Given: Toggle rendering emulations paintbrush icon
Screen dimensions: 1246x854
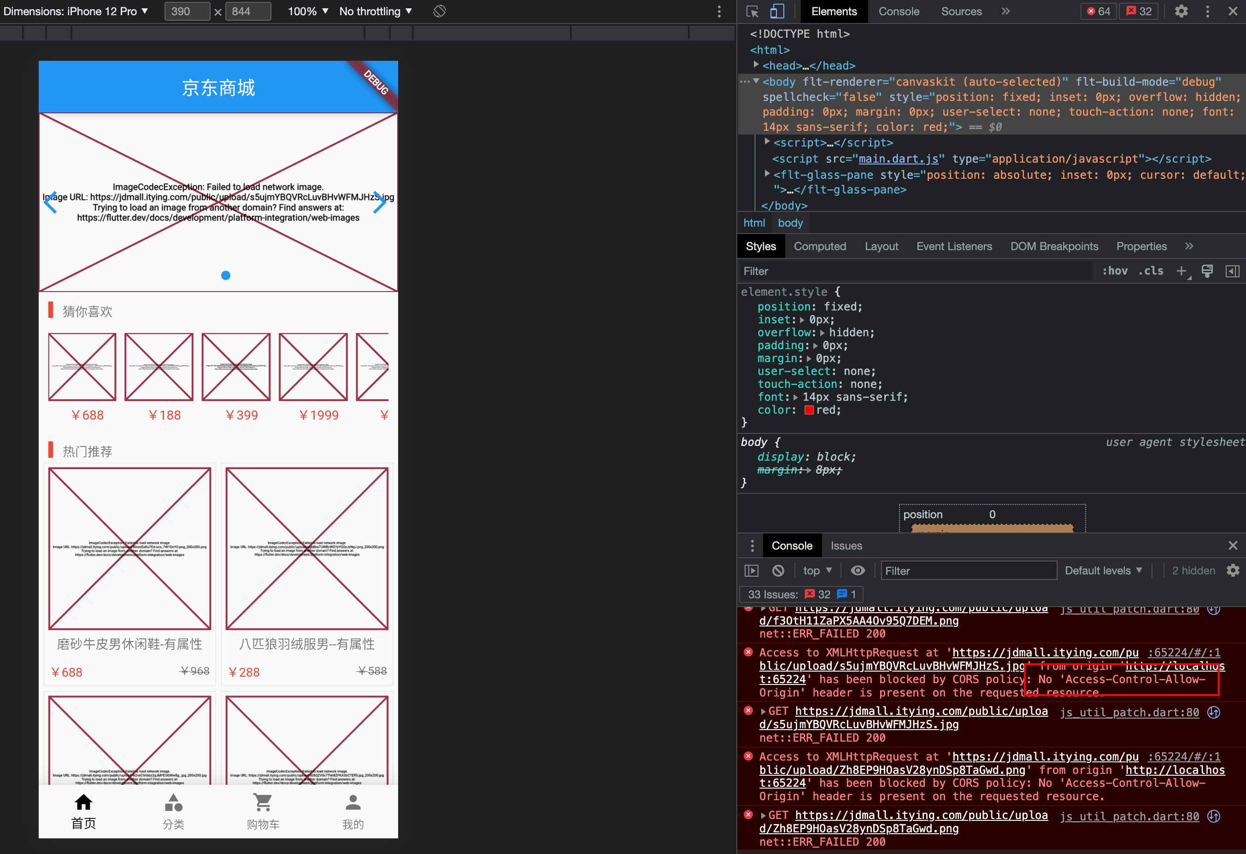Looking at the screenshot, I should [x=1207, y=271].
